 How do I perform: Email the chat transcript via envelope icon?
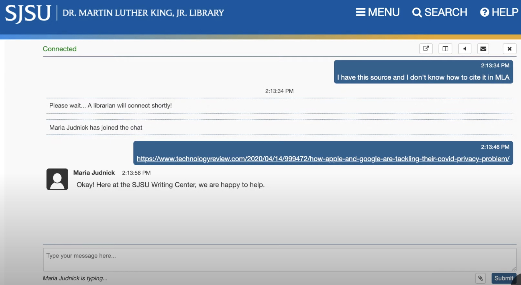pyautogui.click(x=483, y=49)
